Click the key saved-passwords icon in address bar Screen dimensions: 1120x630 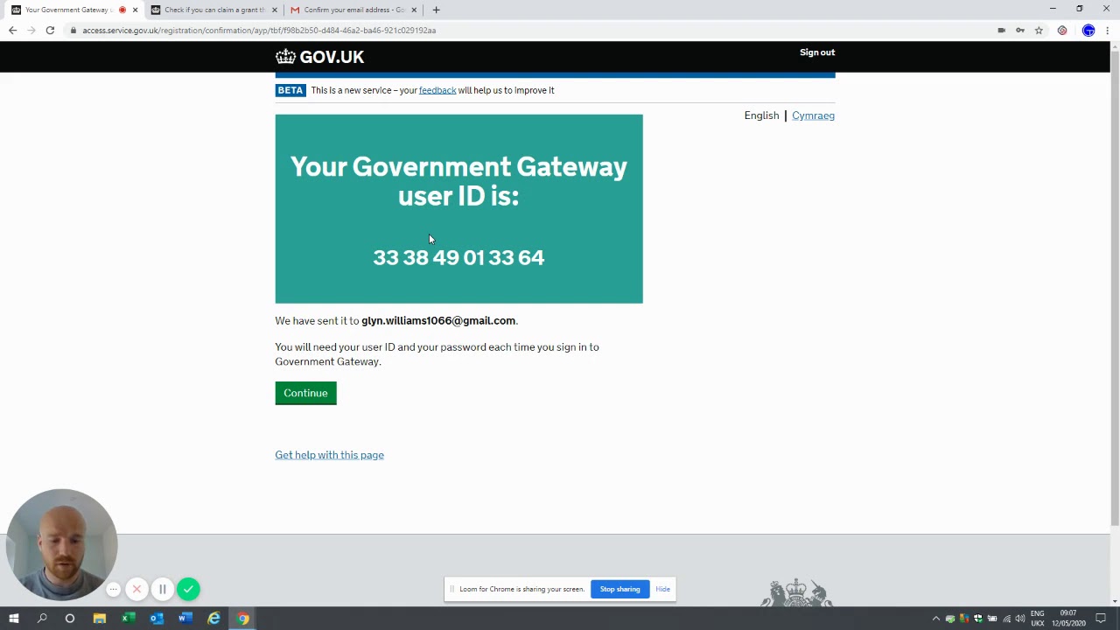tap(1020, 30)
